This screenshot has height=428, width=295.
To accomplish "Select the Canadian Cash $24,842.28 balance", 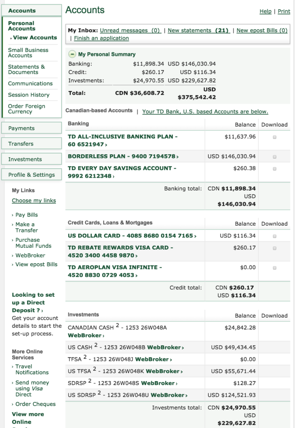I will tap(240, 328).
